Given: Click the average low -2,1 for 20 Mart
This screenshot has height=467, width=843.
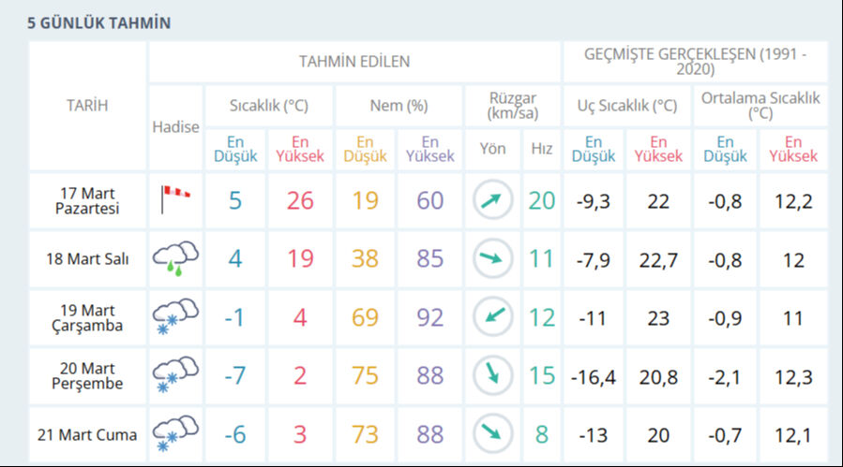Looking at the screenshot, I should click(x=725, y=377).
